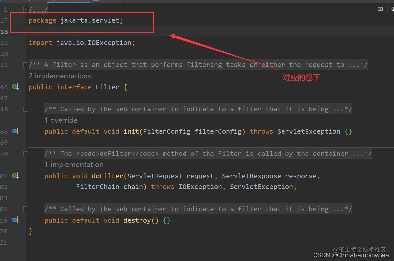Image resolution: width=394 pixels, height=261 pixels.
Task: Click IOException in the throws clause
Action: click(x=200, y=187)
